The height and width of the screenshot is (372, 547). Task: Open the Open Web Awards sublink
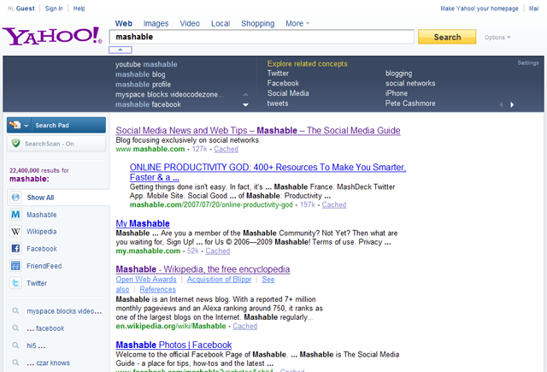(146, 279)
